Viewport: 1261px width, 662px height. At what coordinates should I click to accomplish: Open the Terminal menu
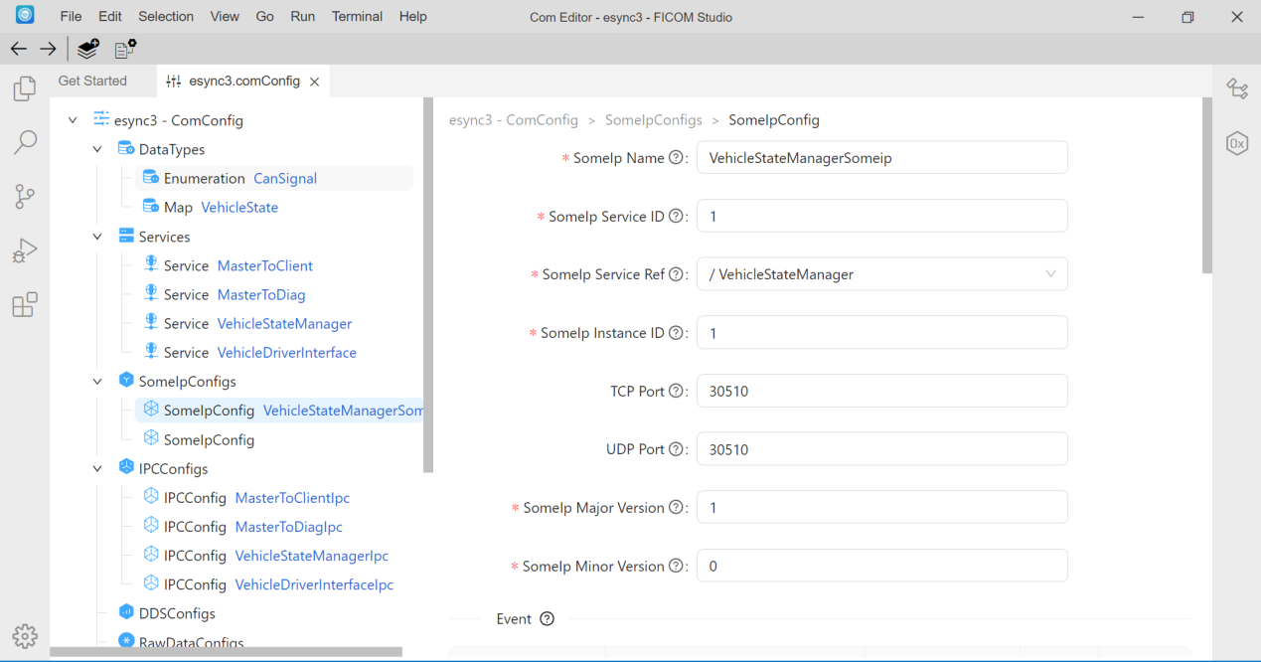[x=357, y=16]
